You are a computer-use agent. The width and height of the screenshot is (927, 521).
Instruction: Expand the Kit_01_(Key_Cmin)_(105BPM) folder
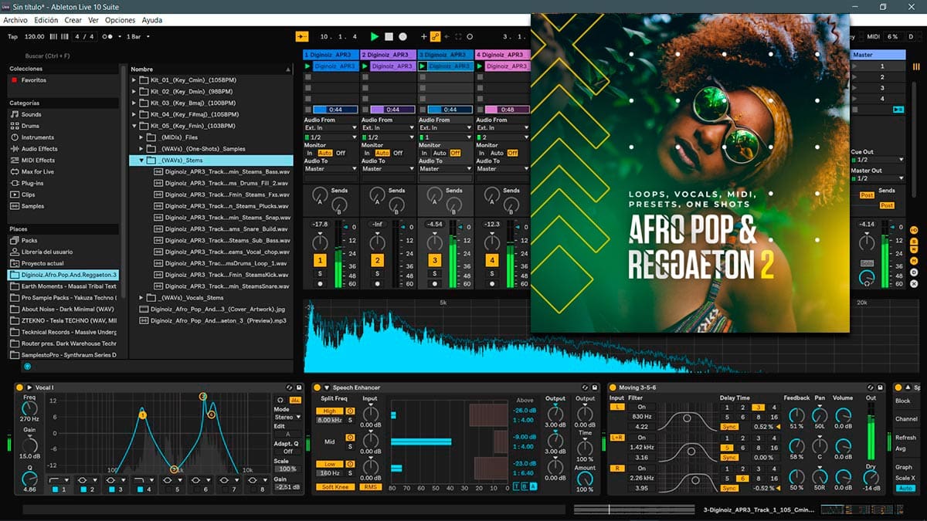click(x=134, y=80)
